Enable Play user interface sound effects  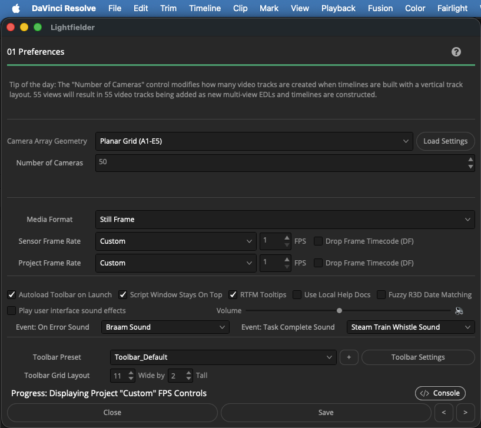coord(12,311)
